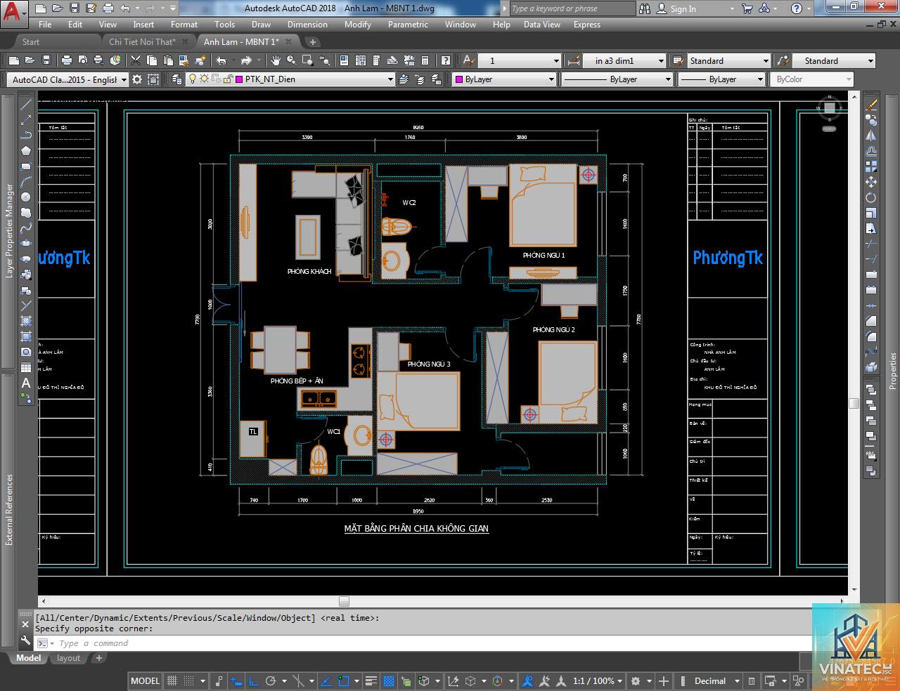Image resolution: width=900 pixels, height=691 pixels.
Task: Select the Mirror modify tool
Action: [871, 136]
